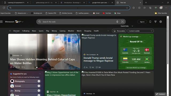Open the Sports feed tab
Image resolution: width=171 pixels, height=96 pixels.
41,31
